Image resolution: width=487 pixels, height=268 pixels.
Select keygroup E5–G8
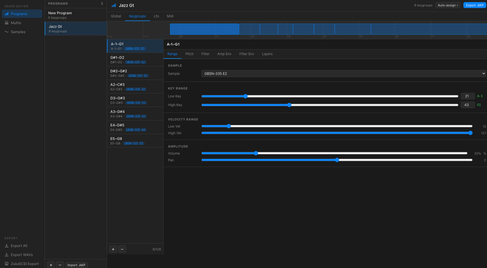(x=135, y=141)
